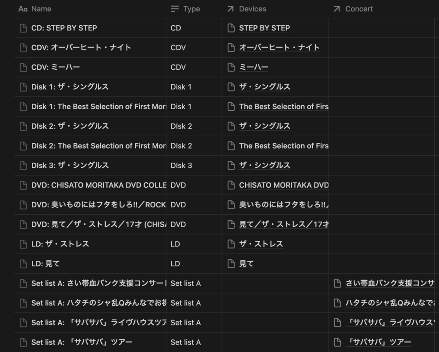Click page icon of Disk 1: ザ・シングルス row
This screenshot has height=352, width=439.
(23, 87)
